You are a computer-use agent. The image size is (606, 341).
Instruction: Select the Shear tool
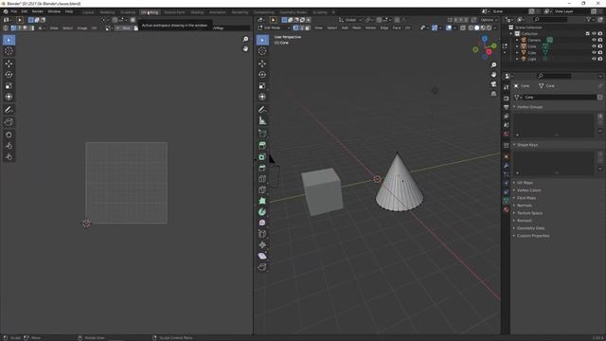point(262,256)
